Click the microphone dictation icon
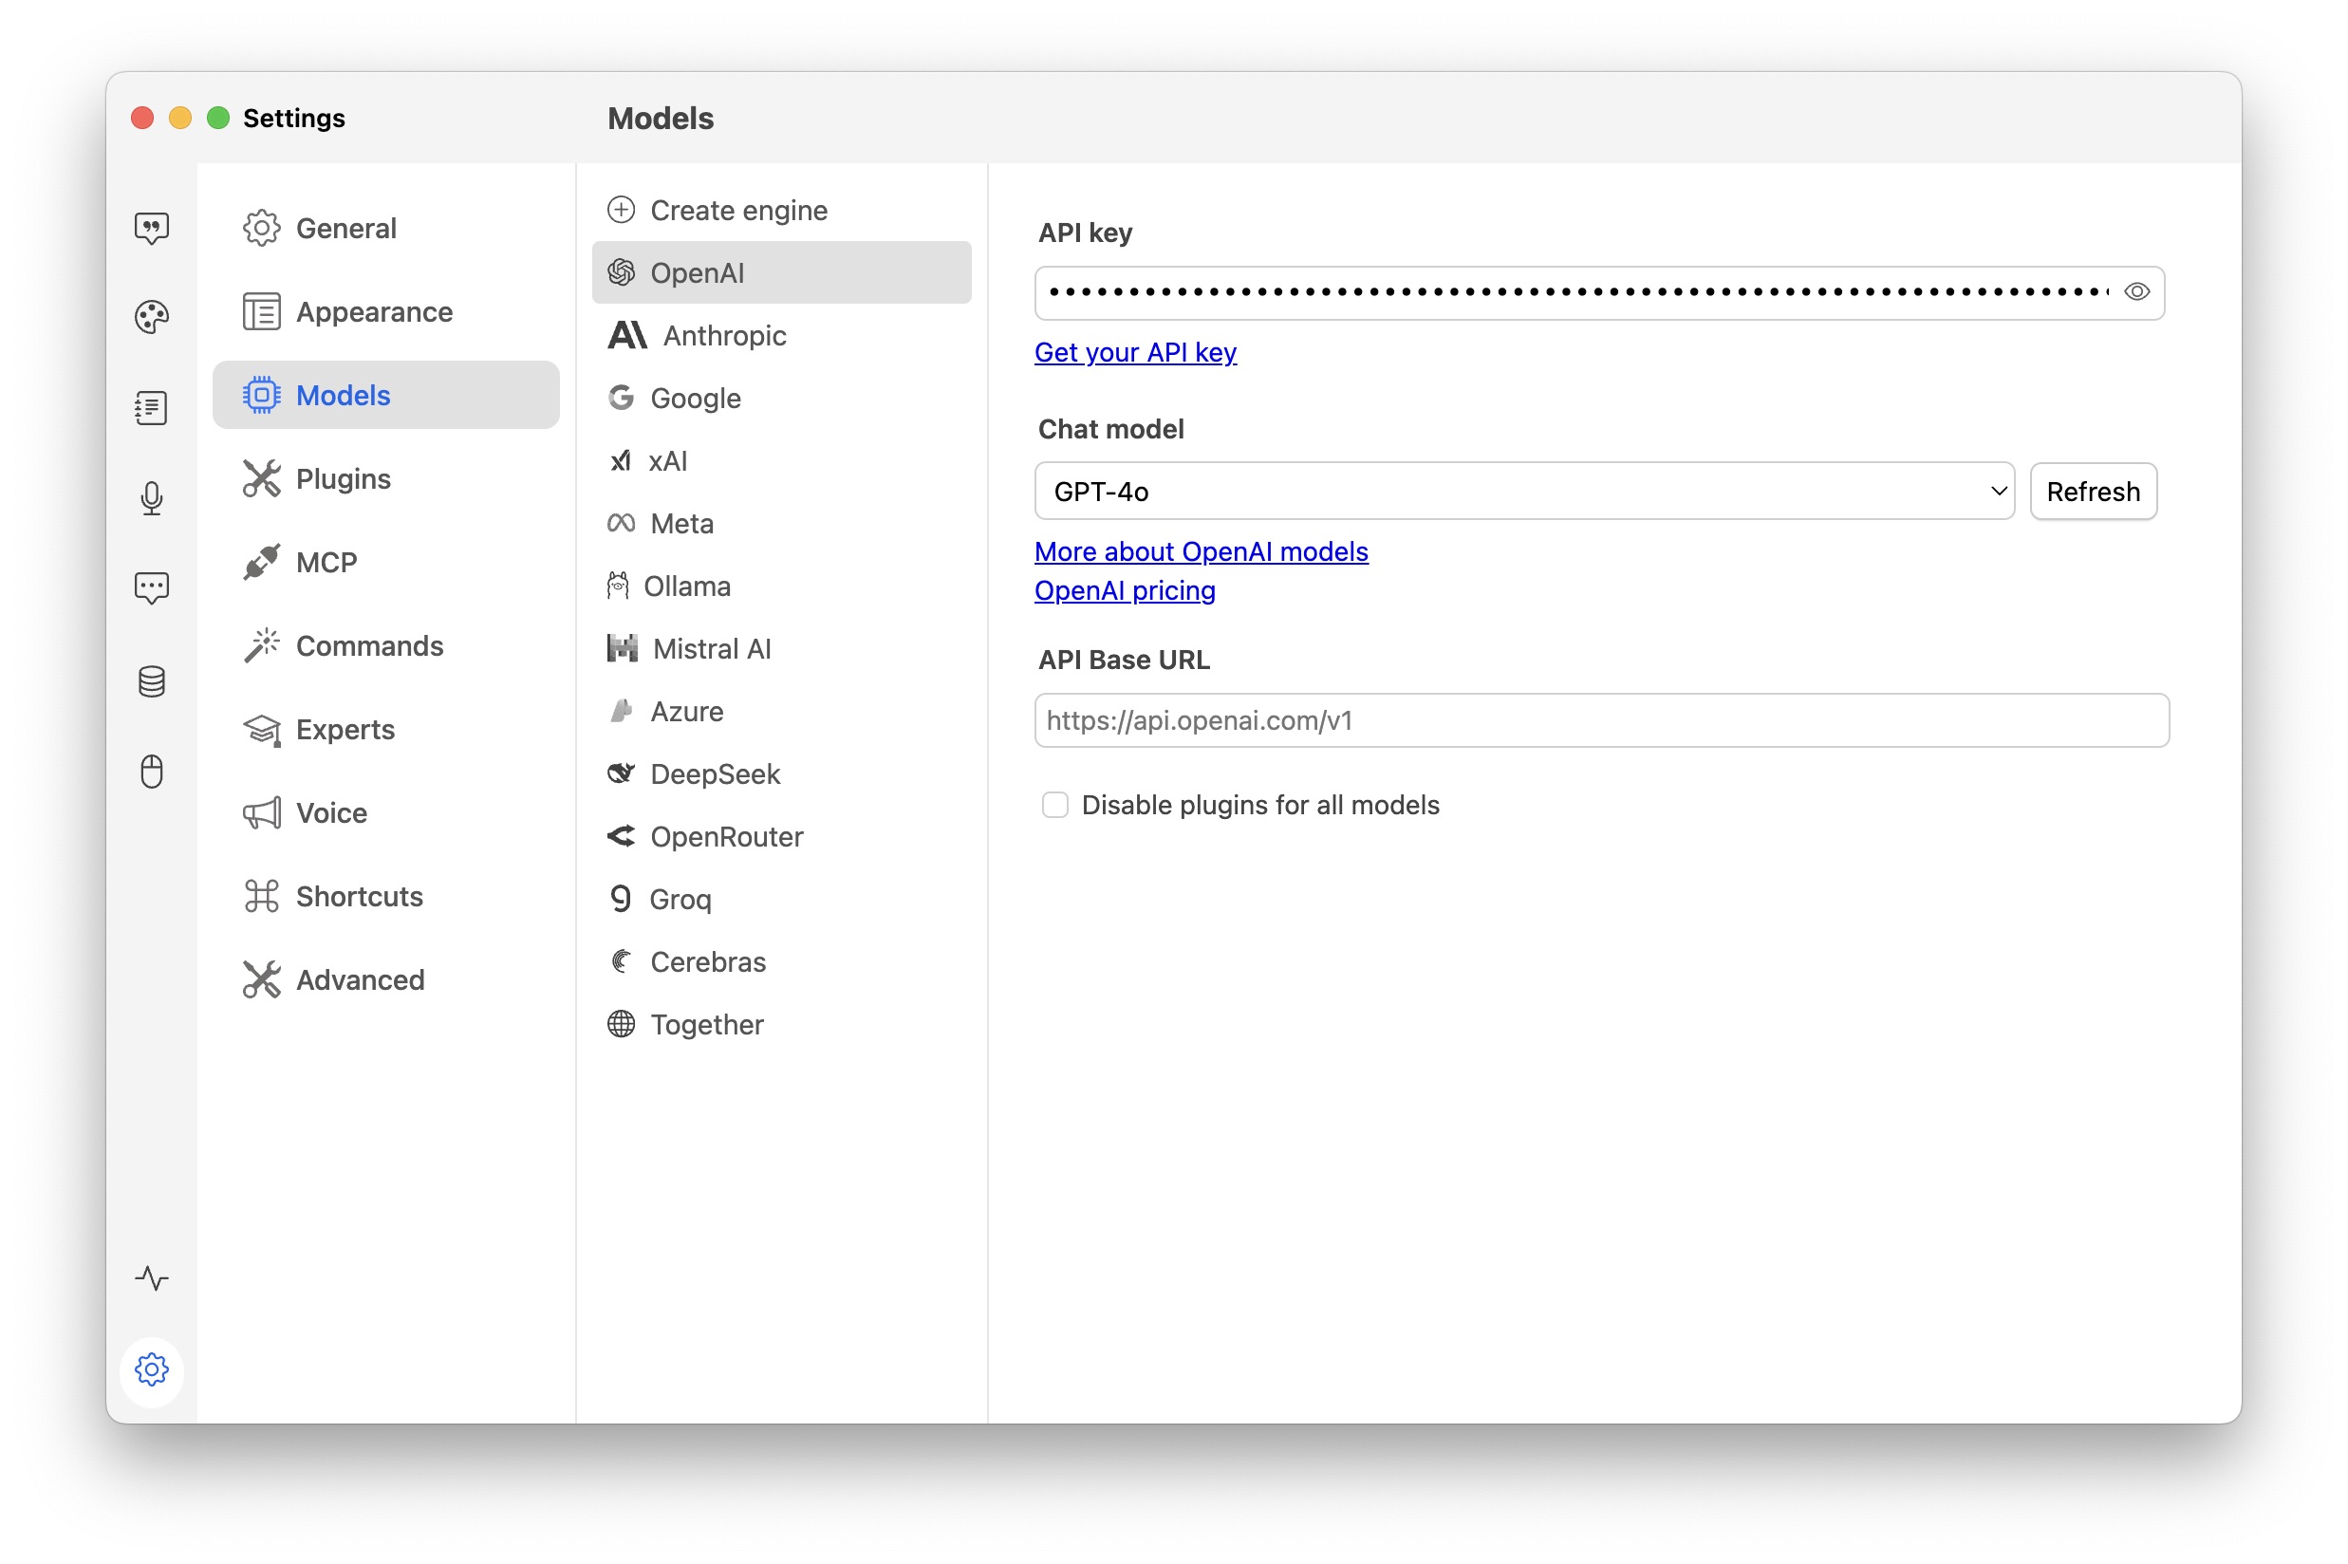This screenshot has width=2348, height=1564. pos(152,497)
